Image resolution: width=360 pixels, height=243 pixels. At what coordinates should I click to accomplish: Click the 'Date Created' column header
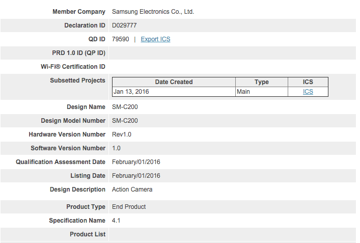click(x=174, y=82)
